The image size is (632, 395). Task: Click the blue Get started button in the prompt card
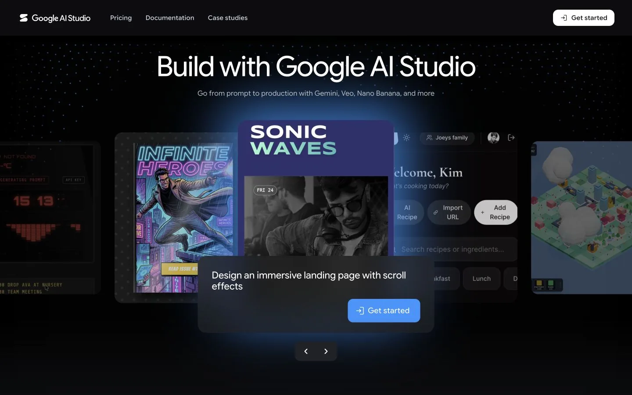(384, 311)
